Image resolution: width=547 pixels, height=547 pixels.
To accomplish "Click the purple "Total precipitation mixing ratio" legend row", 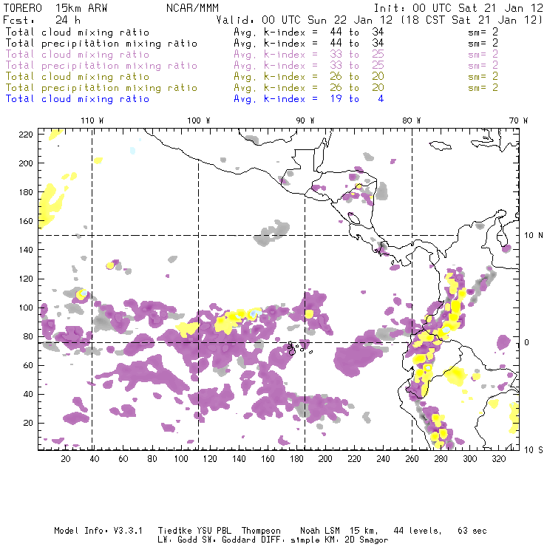I will point(251,66).
